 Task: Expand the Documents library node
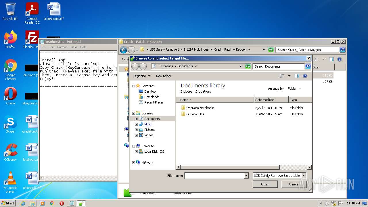pos(136,119)
